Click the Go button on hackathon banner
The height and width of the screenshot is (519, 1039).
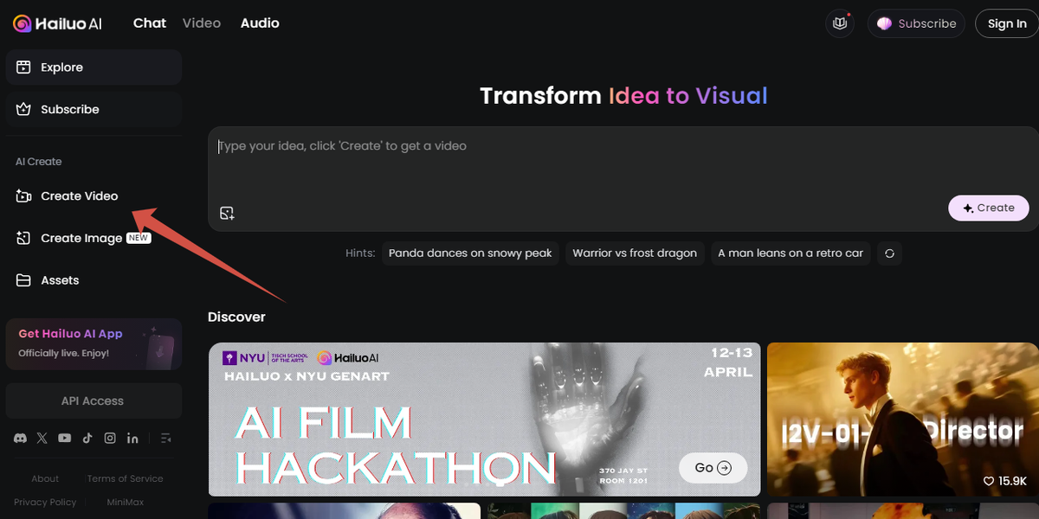click(x=713, y=468)
